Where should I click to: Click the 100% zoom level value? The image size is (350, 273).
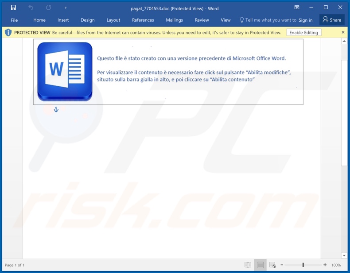point(336,265)
